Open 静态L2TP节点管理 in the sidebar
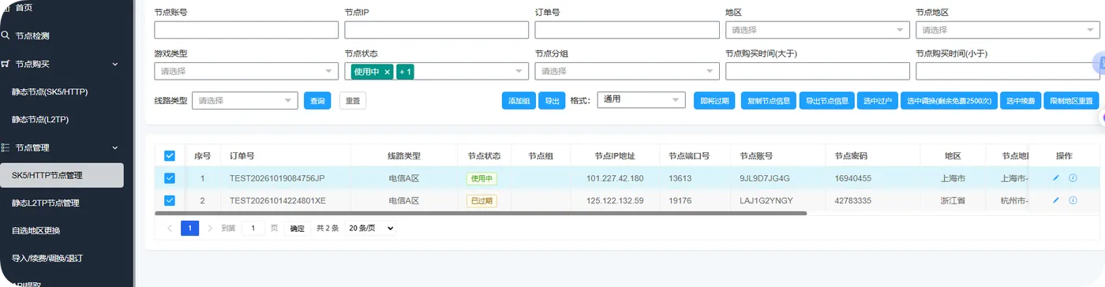 (x=46, y=203)
